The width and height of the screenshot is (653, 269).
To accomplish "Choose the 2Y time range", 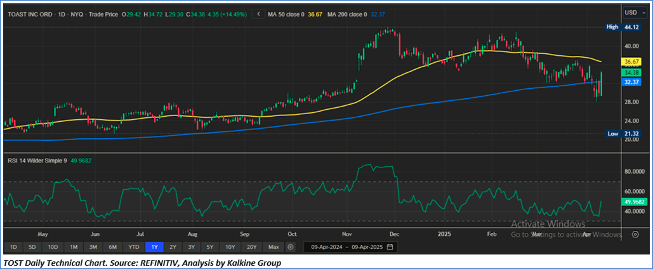I will [173, 247].
